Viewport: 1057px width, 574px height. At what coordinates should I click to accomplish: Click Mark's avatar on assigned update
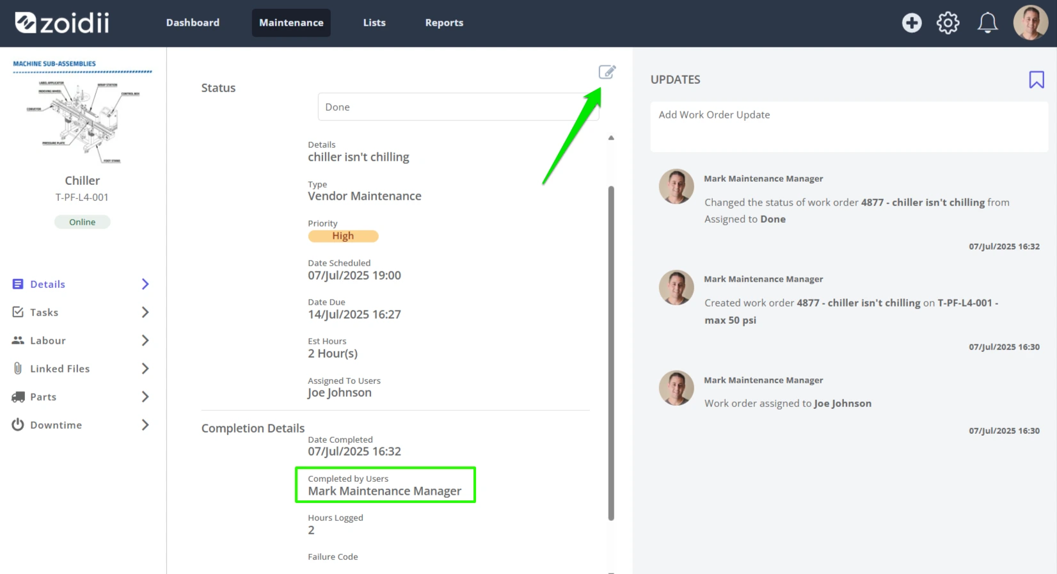[x=676, y=388]
